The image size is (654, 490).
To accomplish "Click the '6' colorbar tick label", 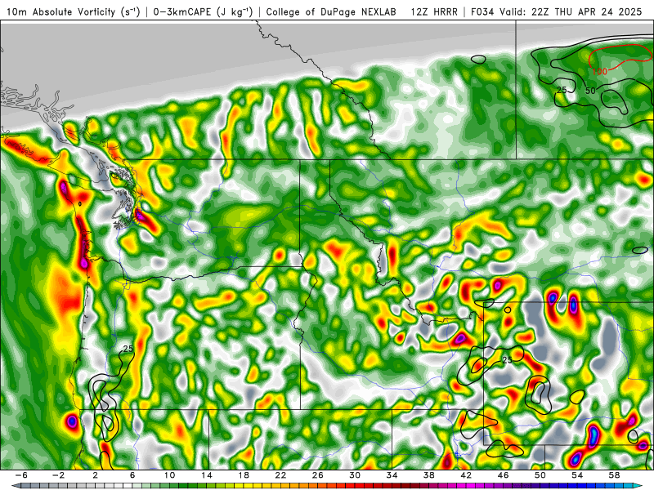I will (x=132, y=475).
